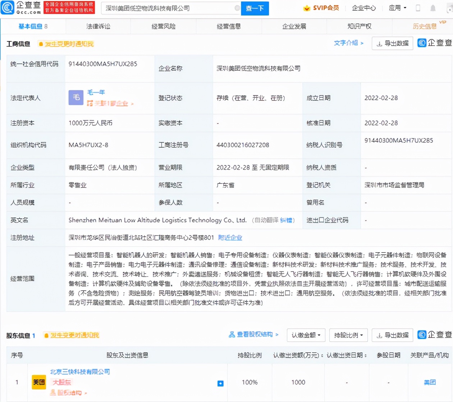Screen dimensions: 453x402
Task: Open the 附近企业 link near the registered address
Action: tap(230, 238)
